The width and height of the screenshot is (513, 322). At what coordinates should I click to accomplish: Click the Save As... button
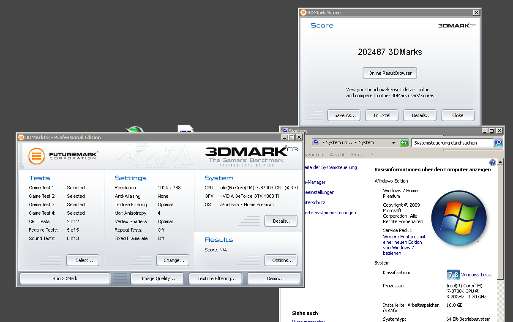pyautogui.click(x=344, y=115)
